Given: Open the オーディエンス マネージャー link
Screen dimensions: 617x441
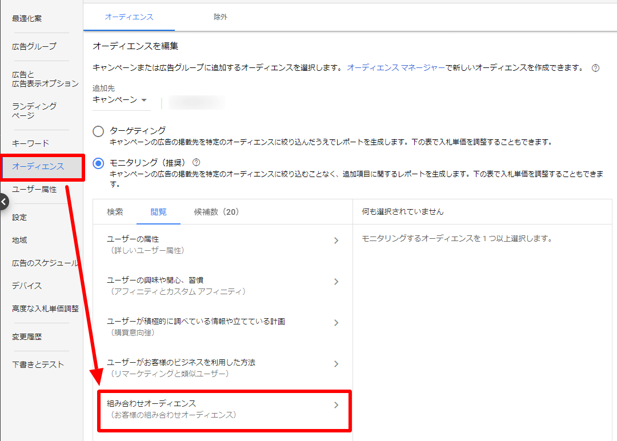Looking at the screenshot, I should tap(396, 68).
